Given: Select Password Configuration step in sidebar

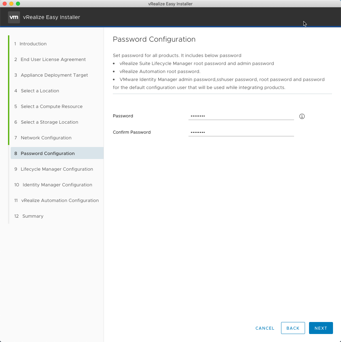Looking at the screenshot, I should coord(48,153).
